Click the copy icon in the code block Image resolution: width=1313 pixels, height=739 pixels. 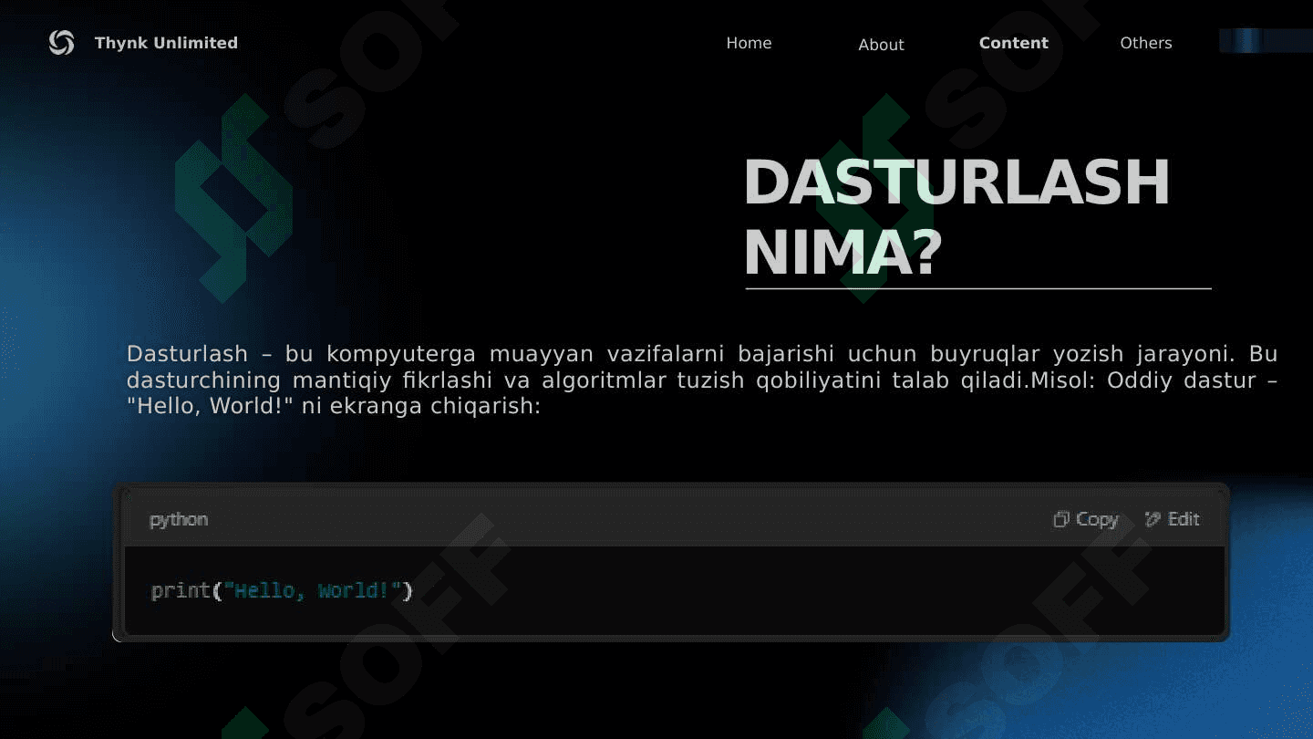pyautogui.click(x=1060, y=519)
